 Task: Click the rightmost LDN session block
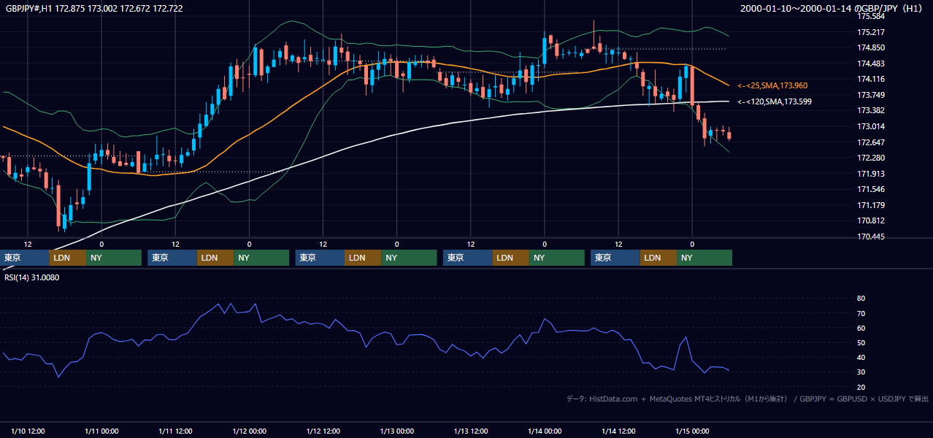click(x=659, y=258)
